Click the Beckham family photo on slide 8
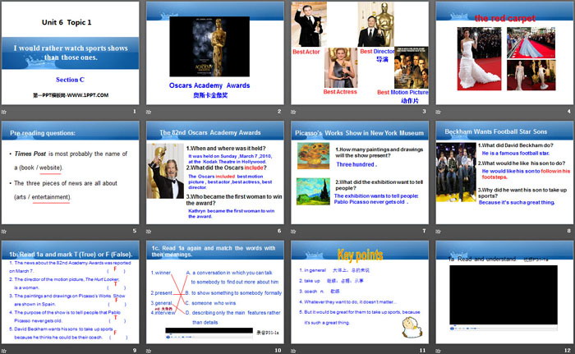This screenshot has width=575, height=354. coord(456,172)
